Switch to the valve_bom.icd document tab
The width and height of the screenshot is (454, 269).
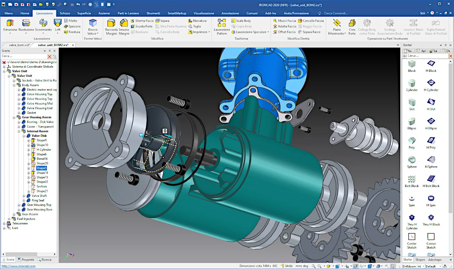(x=19, y=45)
